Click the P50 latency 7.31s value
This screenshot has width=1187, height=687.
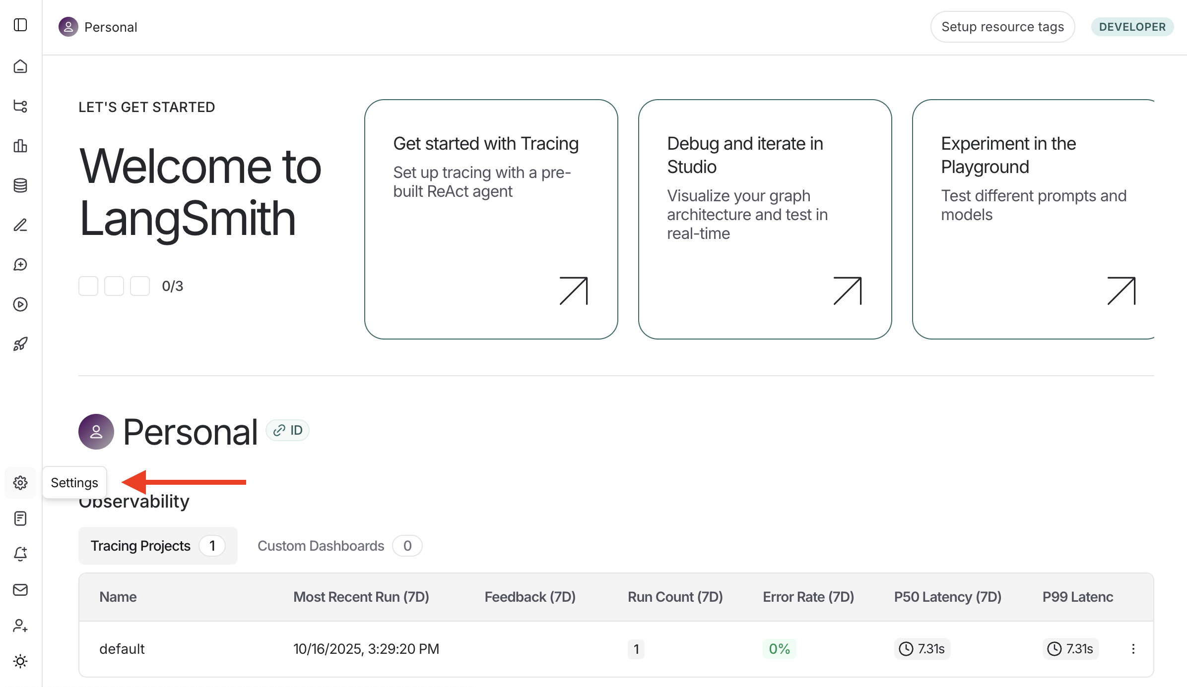[x=922, y=649]
